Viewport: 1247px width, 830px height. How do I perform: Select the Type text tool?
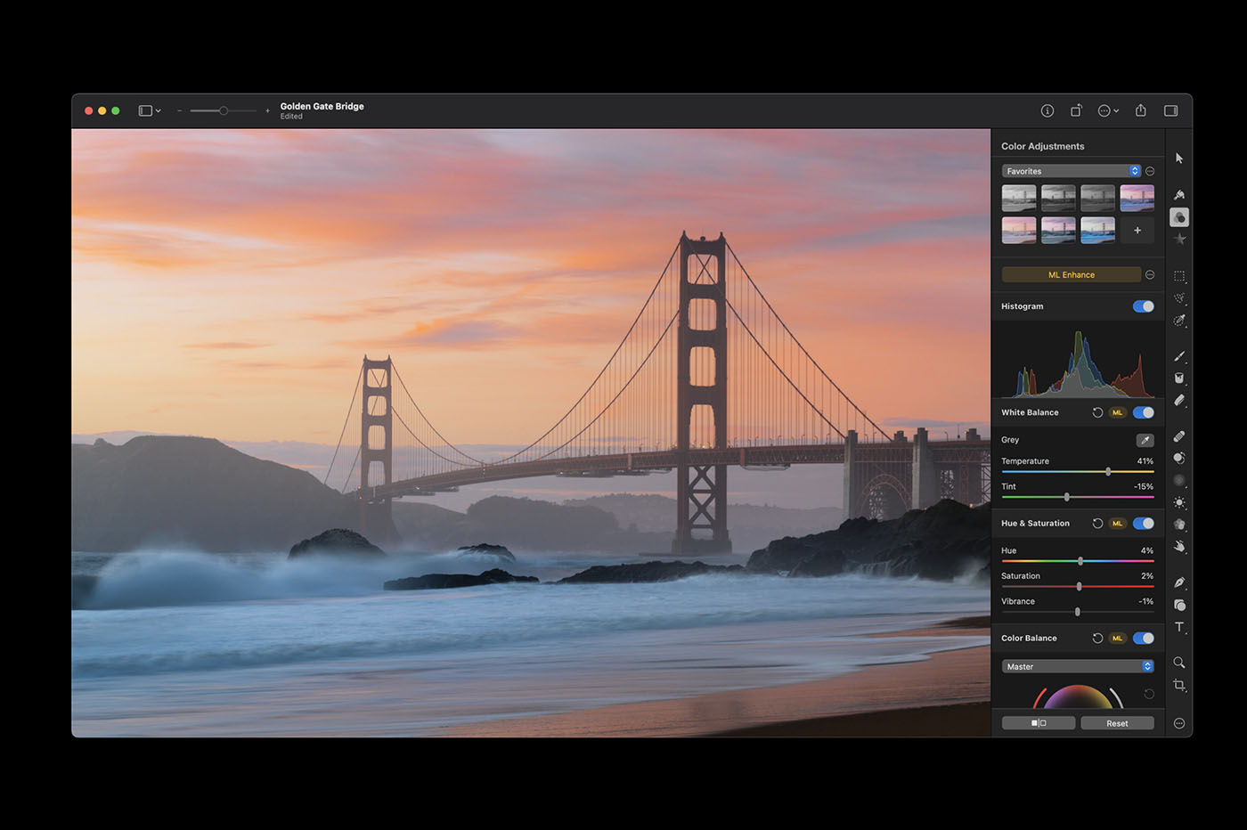pyautogui.click(x=1179, y=626)
